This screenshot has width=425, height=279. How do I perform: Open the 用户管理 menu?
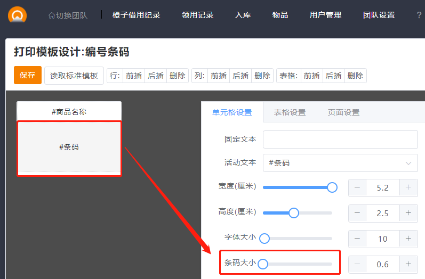[x=325, y=15]
